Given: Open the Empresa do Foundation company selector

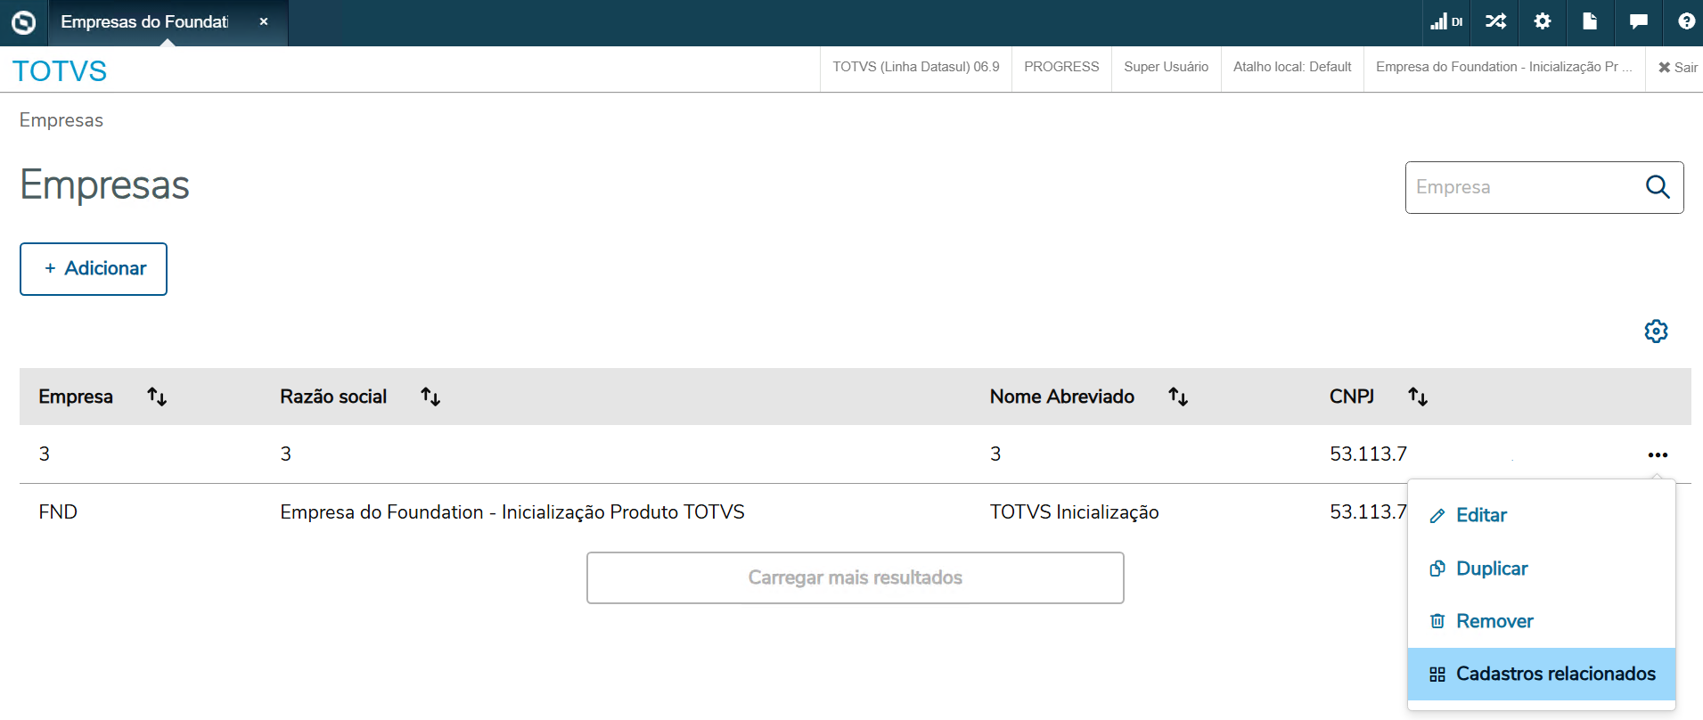Looking at the screenshot, I should click(x=1504, y=67).
